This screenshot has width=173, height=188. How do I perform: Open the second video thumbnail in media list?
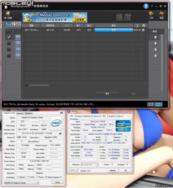pyautogui.click(x=18, y=43)
